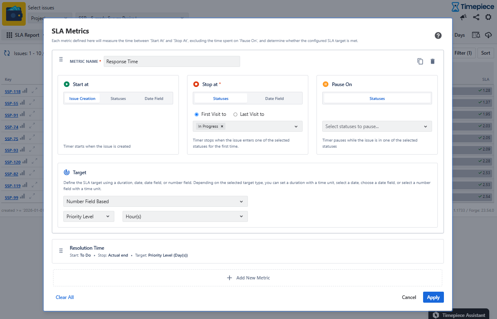Open the Filter (1) button
Viewport: 497px width, 319px height.
463,53
